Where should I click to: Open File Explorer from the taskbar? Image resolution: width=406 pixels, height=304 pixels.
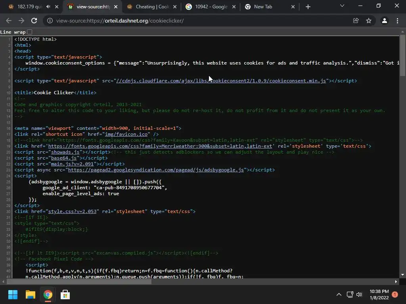30,294
